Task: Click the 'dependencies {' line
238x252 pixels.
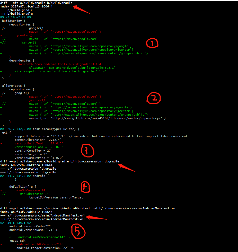Action: tap(22, 60)
